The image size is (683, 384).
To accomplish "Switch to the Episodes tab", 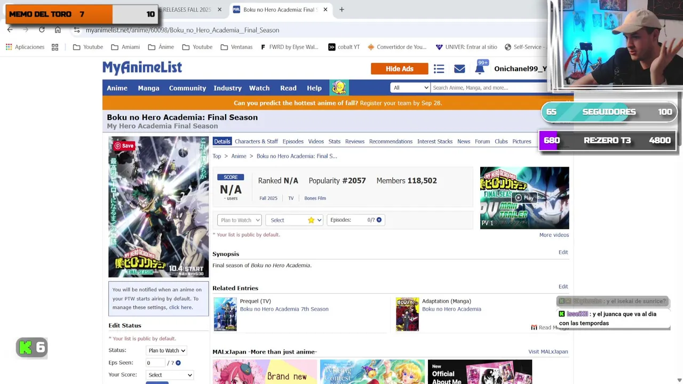I will pos(293,141).
